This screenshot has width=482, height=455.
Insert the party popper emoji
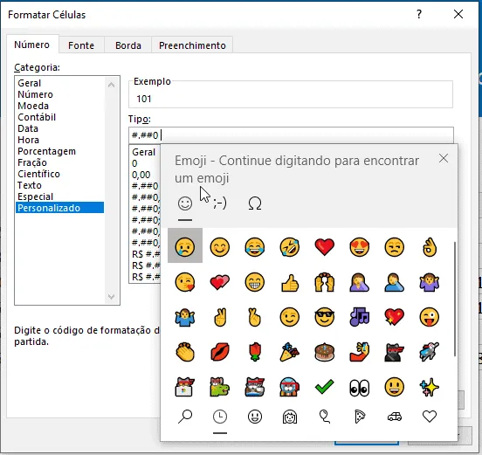pyautogui.click(x=290, y=352)
